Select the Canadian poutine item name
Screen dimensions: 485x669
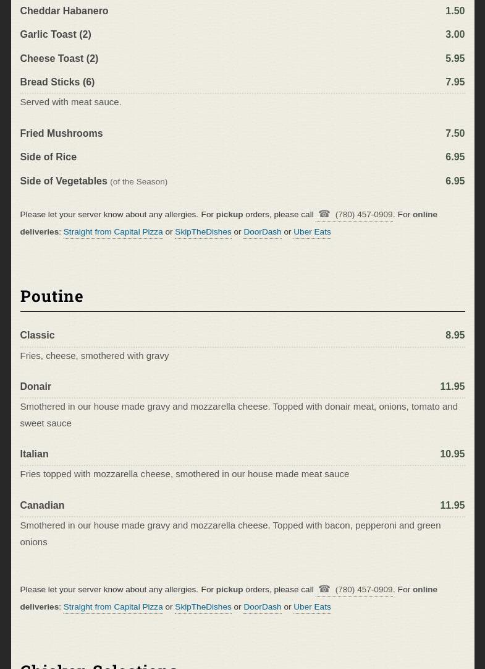coord(42,506)
